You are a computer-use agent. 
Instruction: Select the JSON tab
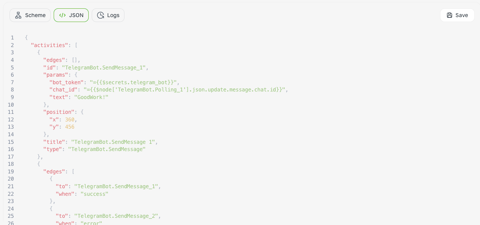pyautogui.click(x=71, y=15)
